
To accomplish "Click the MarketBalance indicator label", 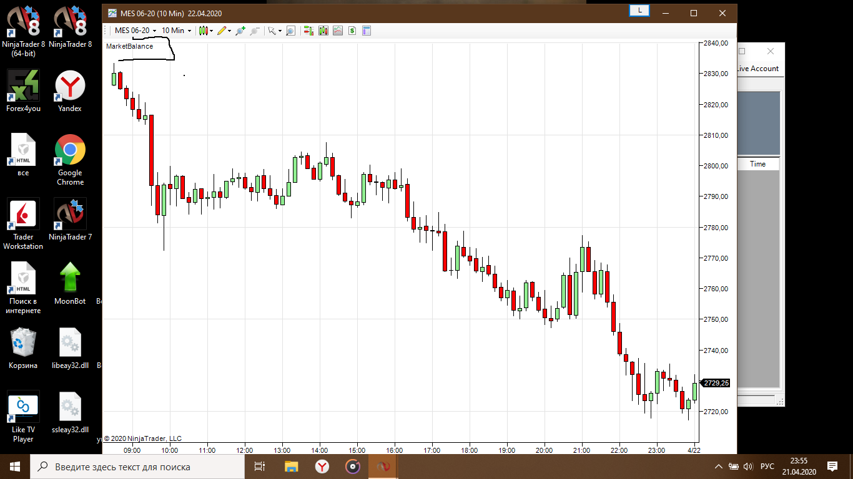I will pos(129,46).
